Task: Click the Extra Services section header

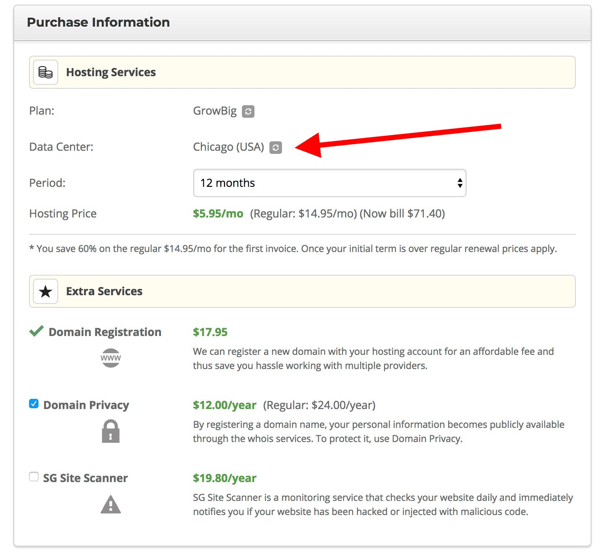Action: [x=302, y=291]
